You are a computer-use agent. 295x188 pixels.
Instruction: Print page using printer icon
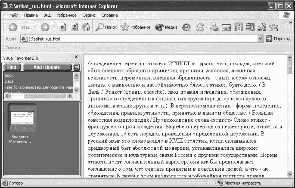pyautogui.click(x=214, y=27)
